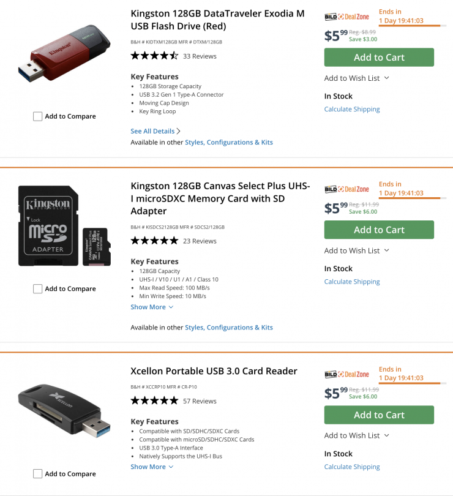
Task: Click the DealZone badge on Xcellon card reader
Action: point(346,374)
